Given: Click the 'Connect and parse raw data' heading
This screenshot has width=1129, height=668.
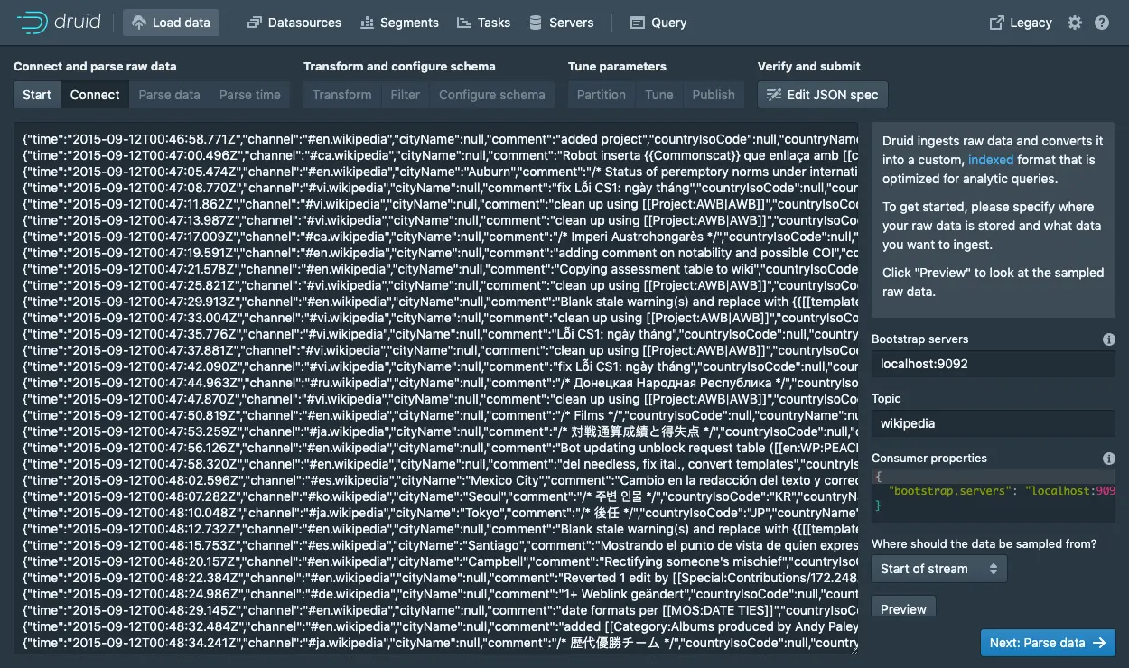Looking at the screenshot, I should (x=95, y=66).
